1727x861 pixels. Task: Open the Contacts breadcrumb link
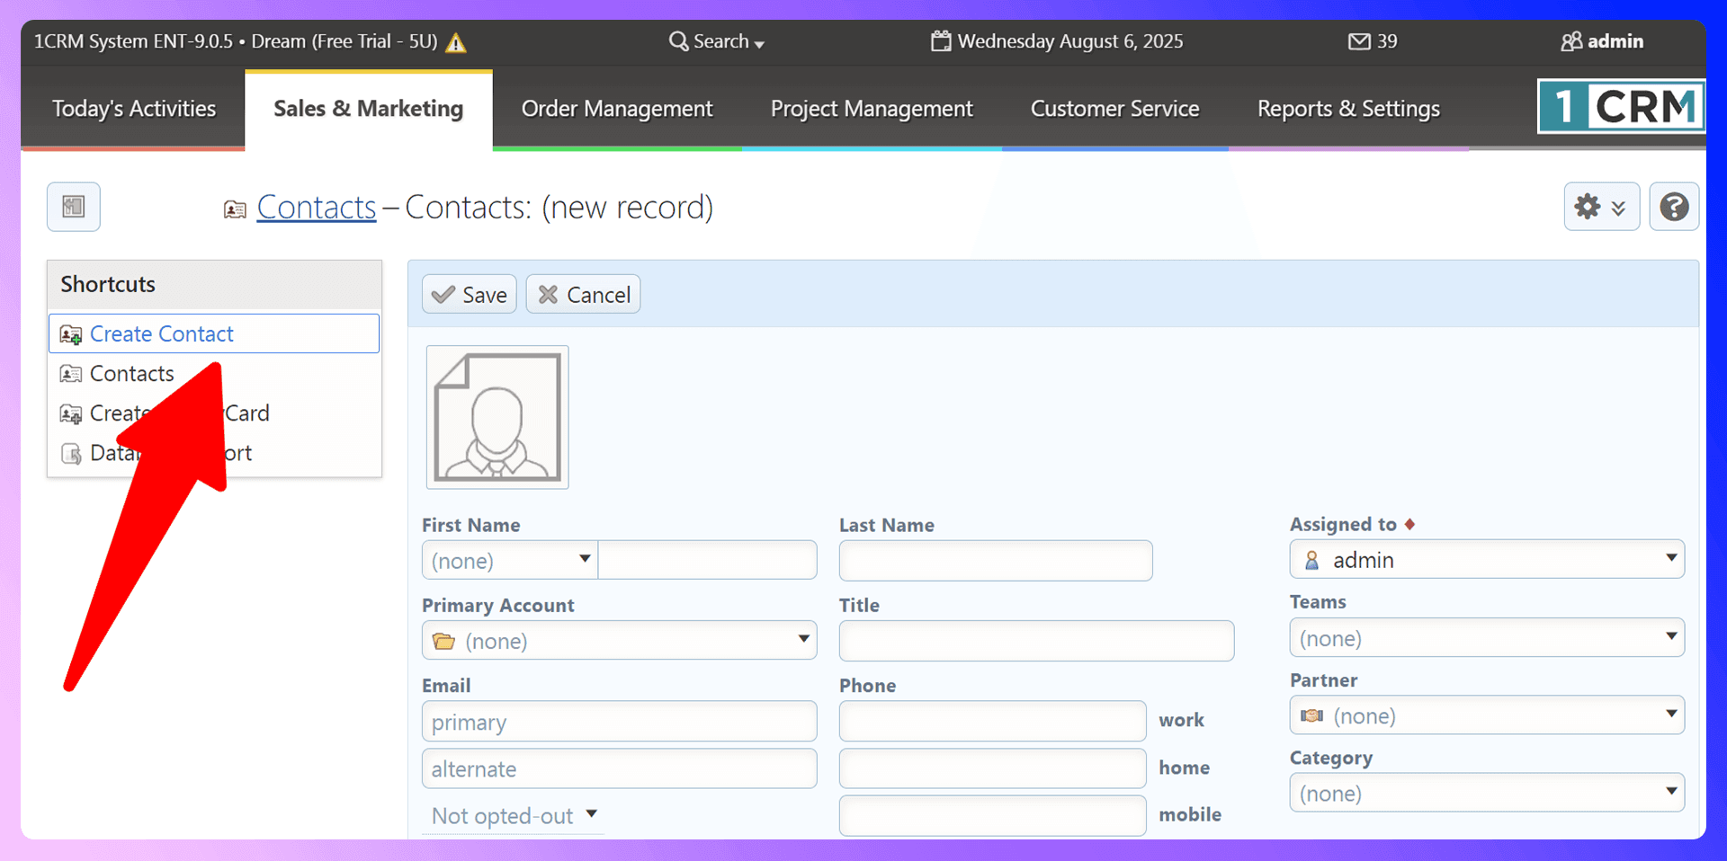317,208
